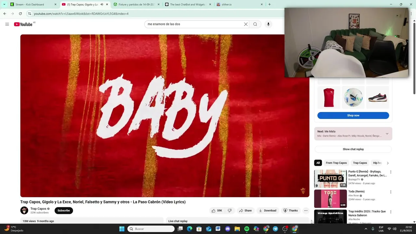Image resolution: width=416 pixels, height=234 pixels.
Task: Open Punto G Remix video thumbnail
Action: (330, 179)
